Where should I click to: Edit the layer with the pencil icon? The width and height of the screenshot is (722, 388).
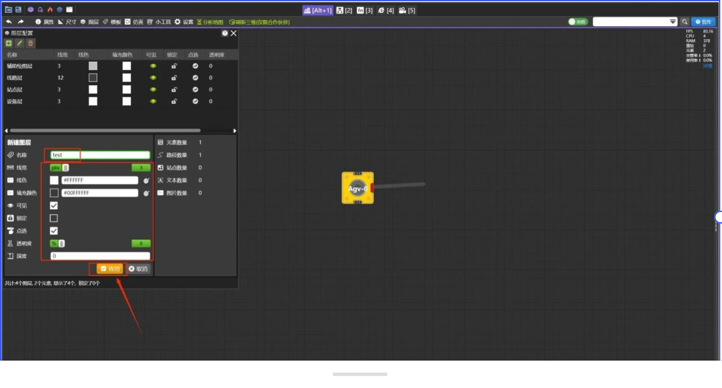pos(19,43)
